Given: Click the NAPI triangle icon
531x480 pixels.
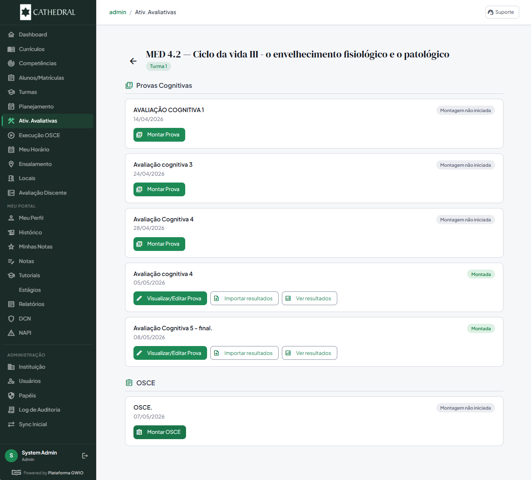Looking at the screenshot, I should [11, 333].
